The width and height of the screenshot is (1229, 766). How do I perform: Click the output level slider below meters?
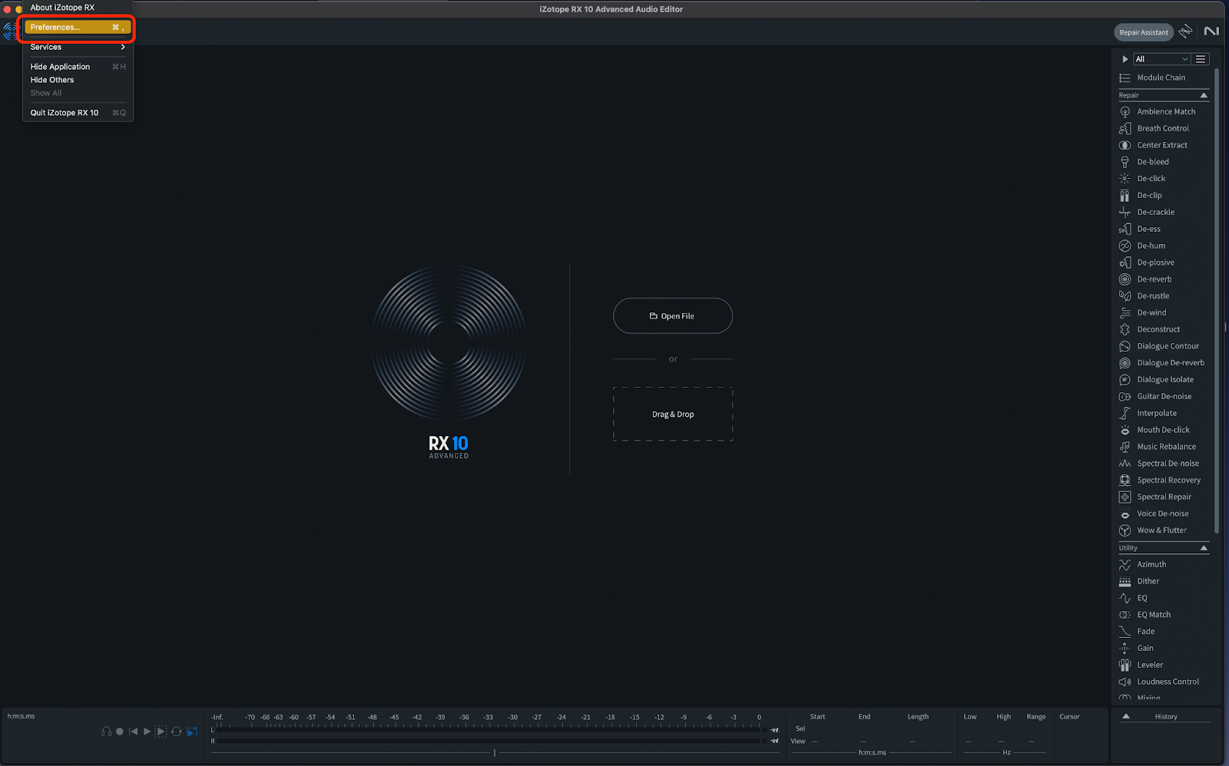[x=495, y=752]
